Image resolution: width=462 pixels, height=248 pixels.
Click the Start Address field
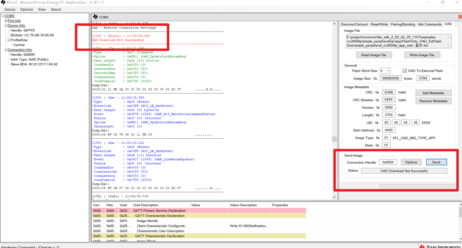(388, 130)
